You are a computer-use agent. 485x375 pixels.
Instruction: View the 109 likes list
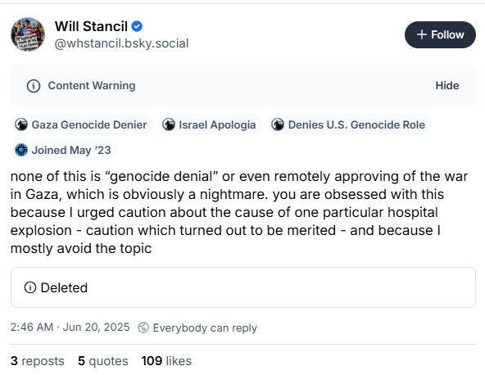(x=166, y=361)
